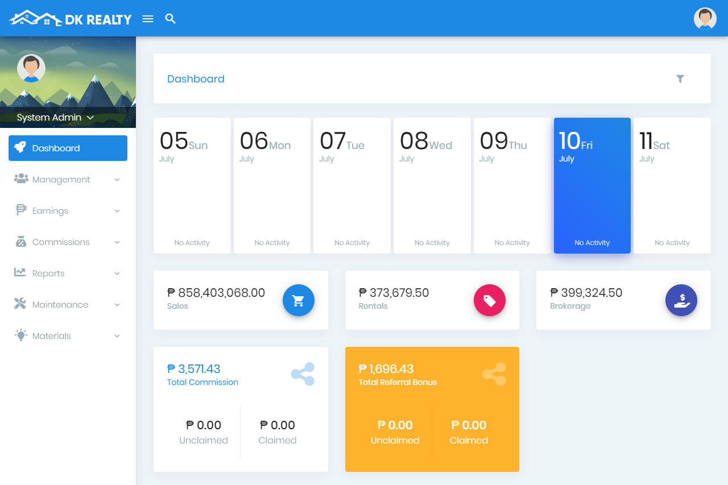Screen dimensions: 728x485
Task: Click the Commissions money bag icon
Action: [x=21, y=241]
